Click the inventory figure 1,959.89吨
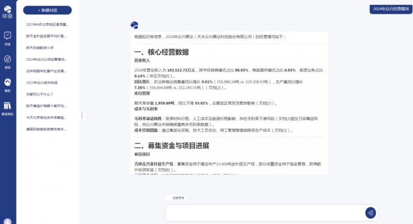The height and width of the screenshot is (224, 413). (x=164, y=103)
